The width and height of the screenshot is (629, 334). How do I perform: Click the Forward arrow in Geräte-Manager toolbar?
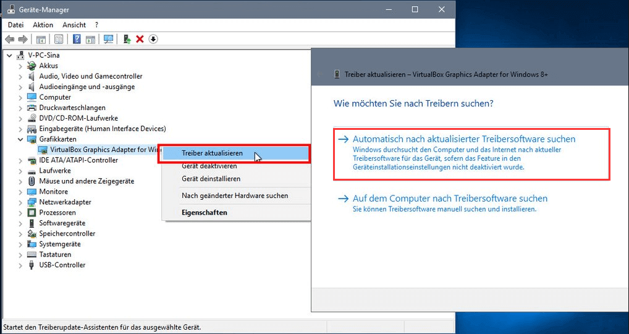pos(23,39)
